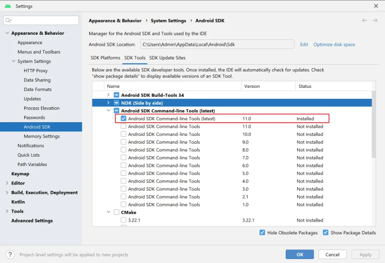385x263 pixels.
Task: Expand Android SDK Build-Tools 34 row
Action: (108, 95)
